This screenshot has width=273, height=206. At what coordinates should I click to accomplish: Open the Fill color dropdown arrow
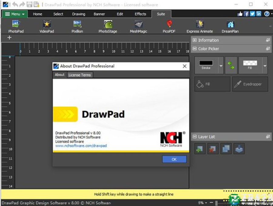point(265,66)
